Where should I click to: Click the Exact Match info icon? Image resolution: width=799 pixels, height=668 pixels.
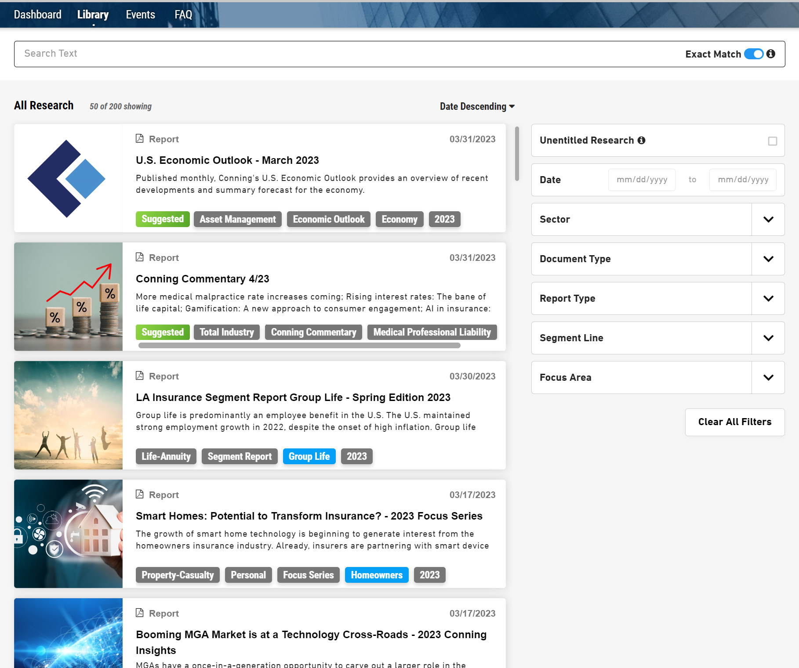[770, 54]
